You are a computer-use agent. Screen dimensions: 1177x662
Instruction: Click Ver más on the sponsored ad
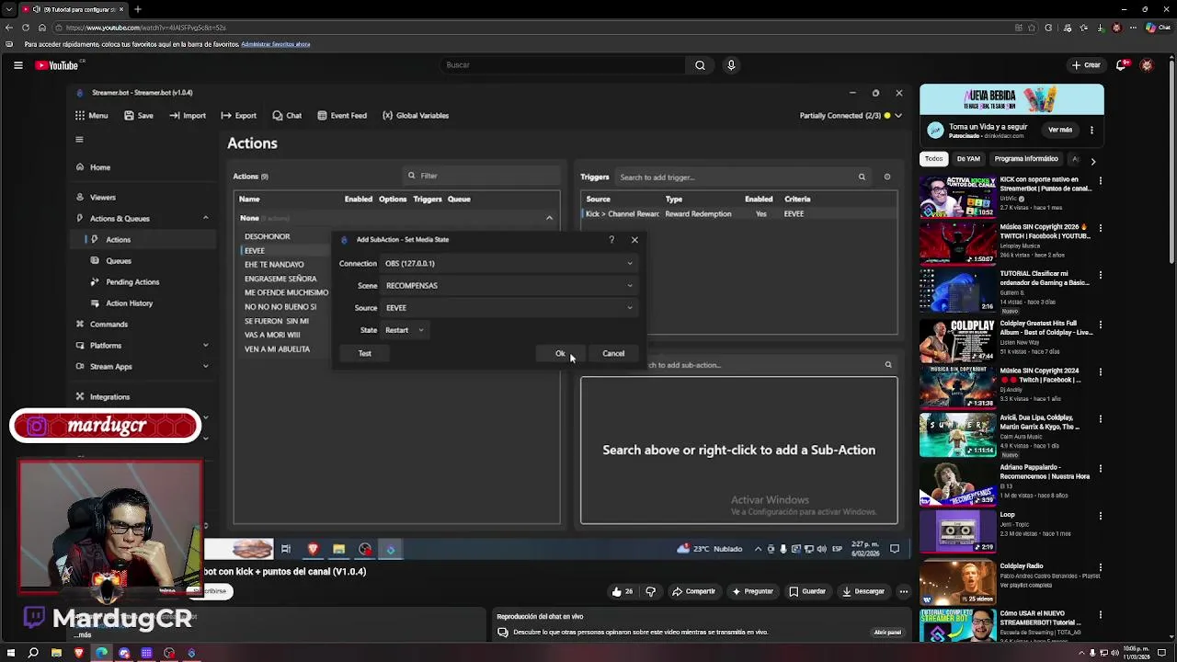click(x=1060, y=130)
